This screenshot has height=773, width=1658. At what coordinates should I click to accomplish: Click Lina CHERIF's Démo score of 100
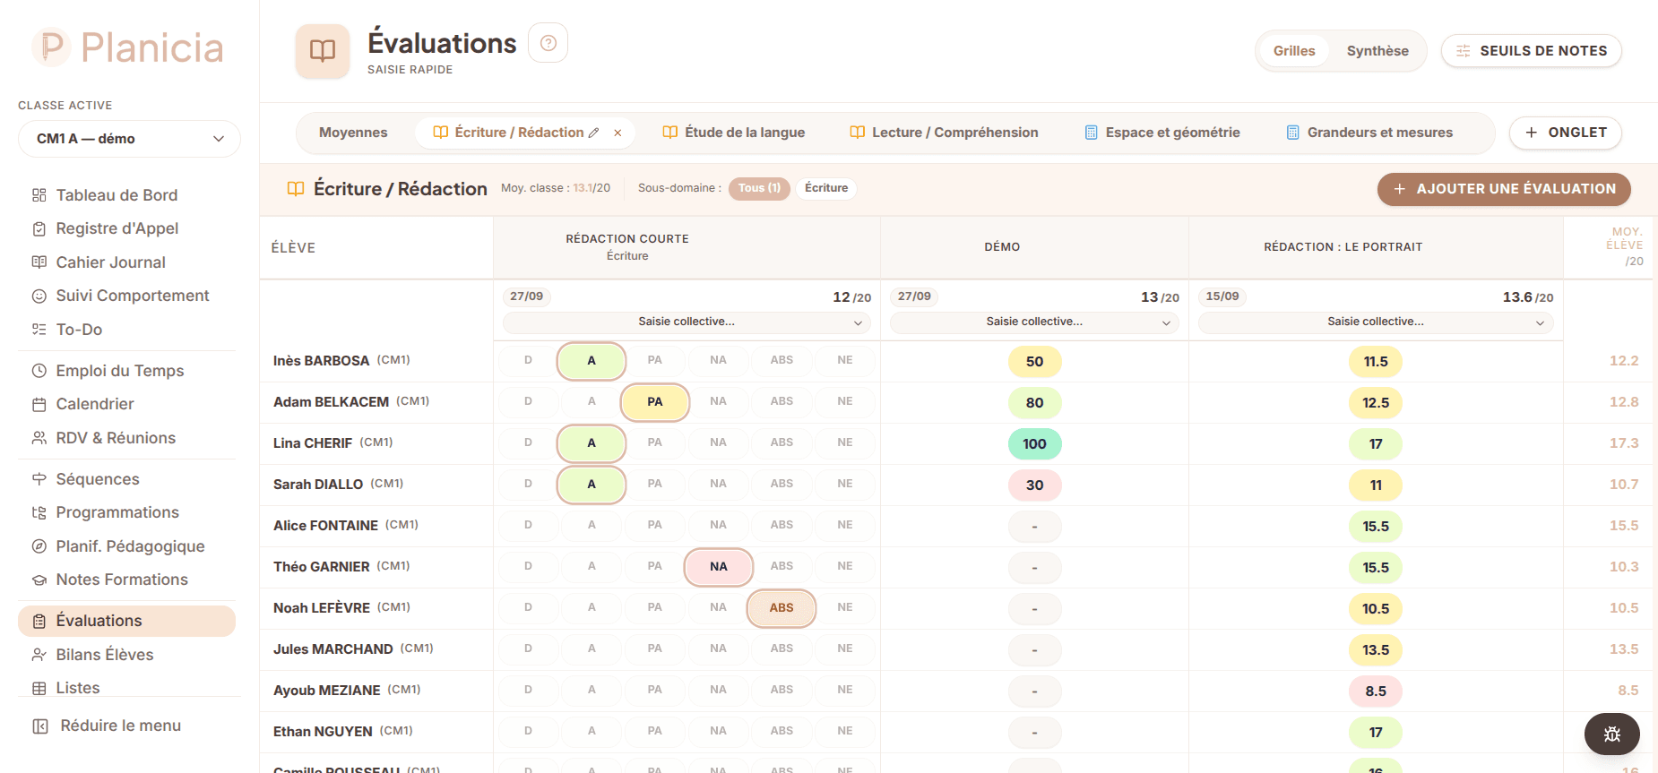(1034, 444)
